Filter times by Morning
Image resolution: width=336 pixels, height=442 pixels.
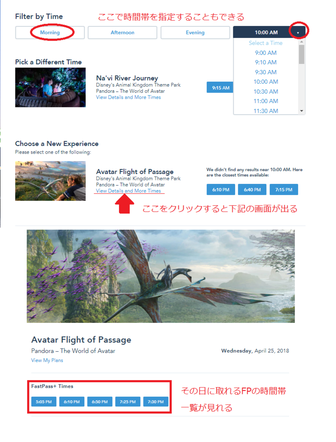pyautogui.click(x=50, y=32)
